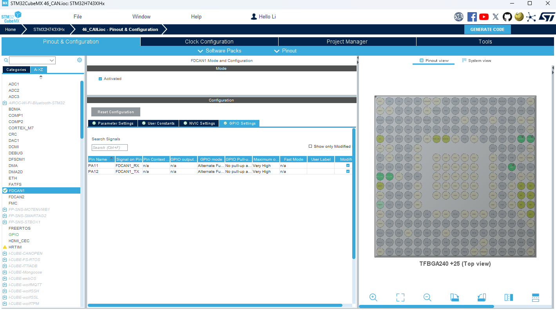Download the I-CUBE-wolfSSL pack
This screenshot has height=310, width=556.
pos(5,297)
